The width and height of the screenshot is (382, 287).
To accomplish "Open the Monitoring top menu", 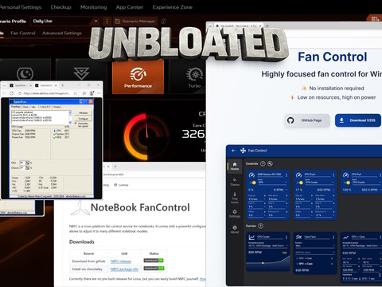I will (x=94, y=7).
